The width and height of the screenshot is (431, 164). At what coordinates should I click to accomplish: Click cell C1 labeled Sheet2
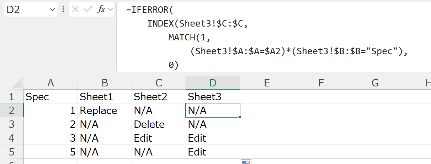point(159,97)
